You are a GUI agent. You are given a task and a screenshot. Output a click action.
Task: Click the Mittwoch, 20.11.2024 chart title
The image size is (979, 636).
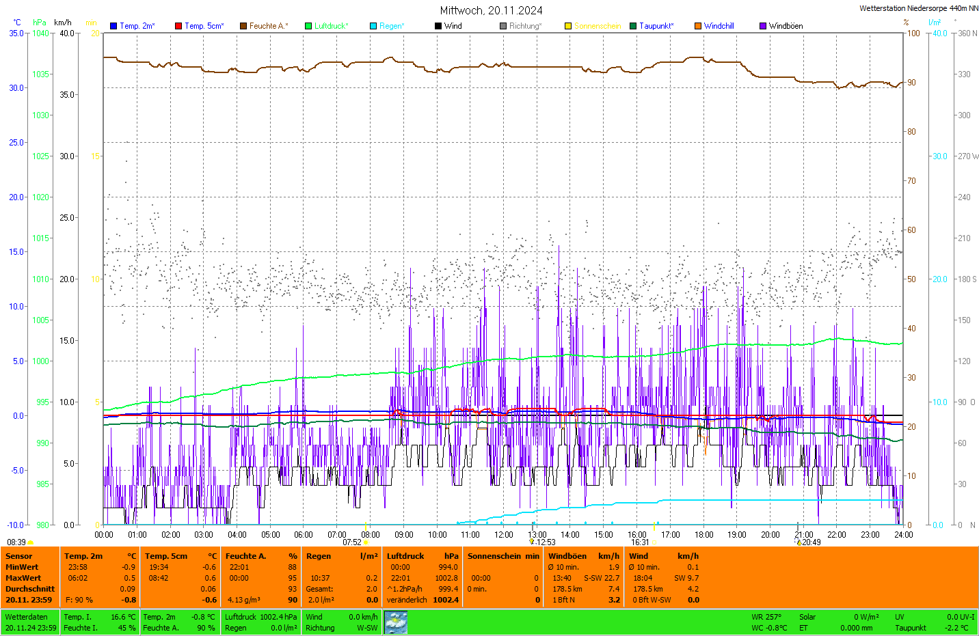click(x=491, y=10)
